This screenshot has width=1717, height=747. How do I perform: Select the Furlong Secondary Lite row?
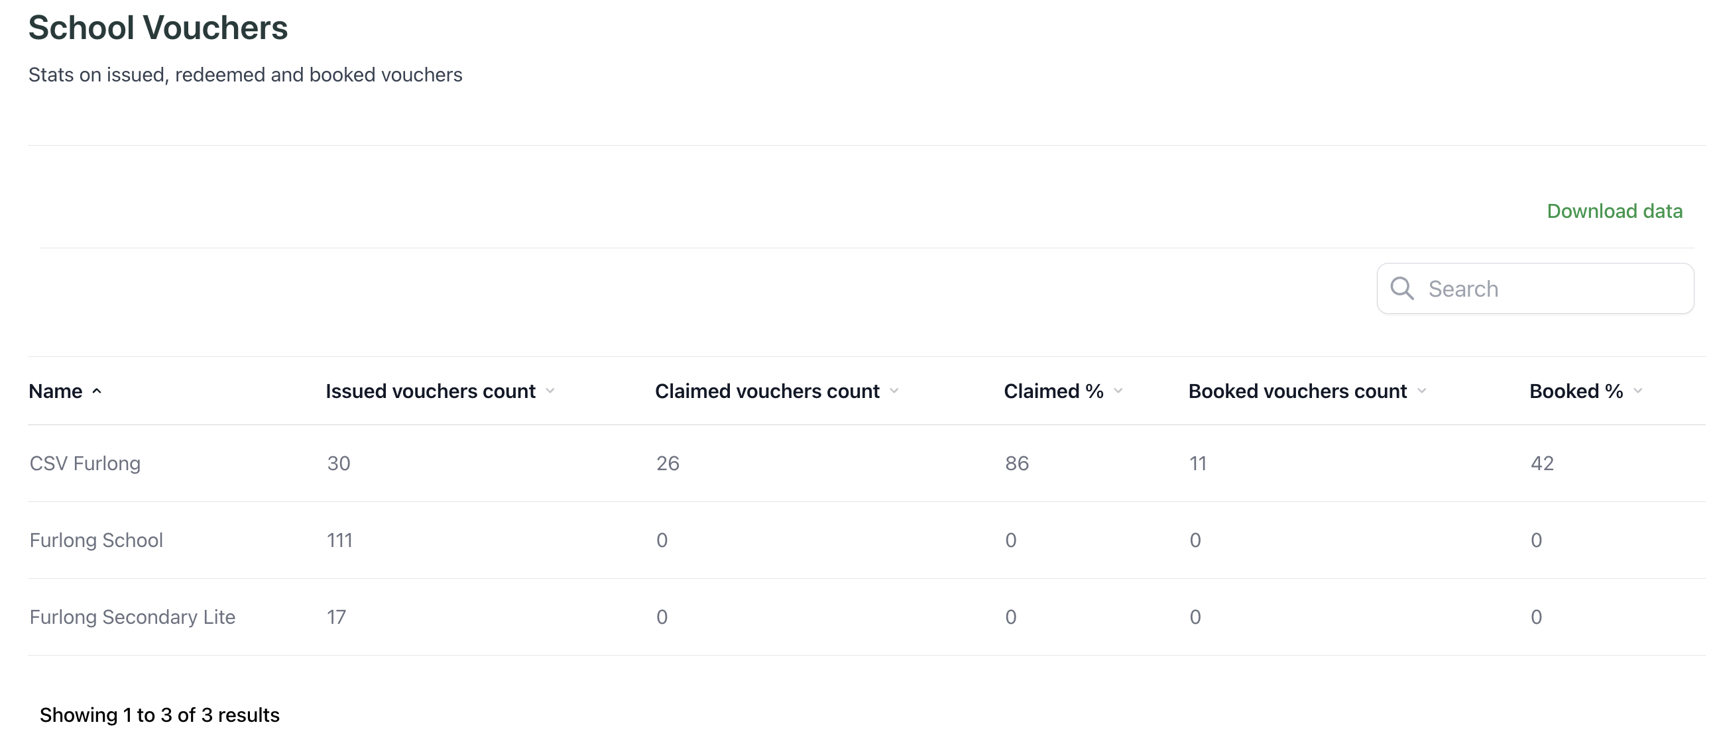(132, 617)
